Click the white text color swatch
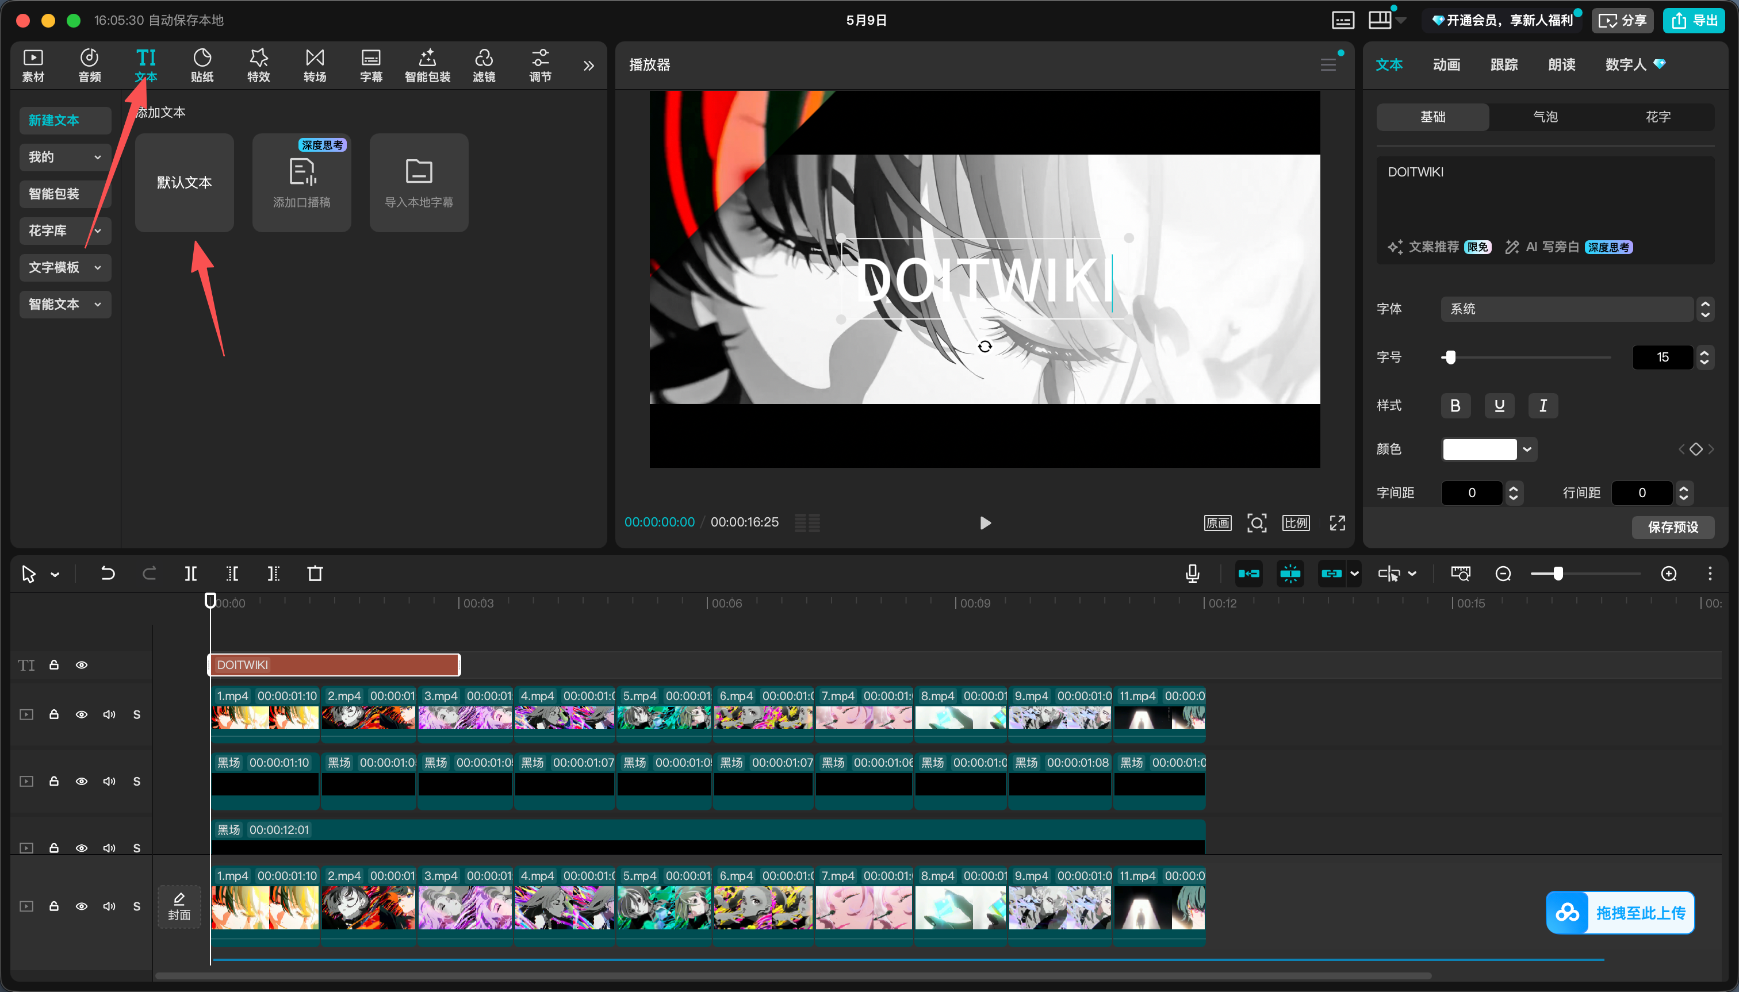The height and width of the screenshot is (992, 1739). click(1479, 449)
